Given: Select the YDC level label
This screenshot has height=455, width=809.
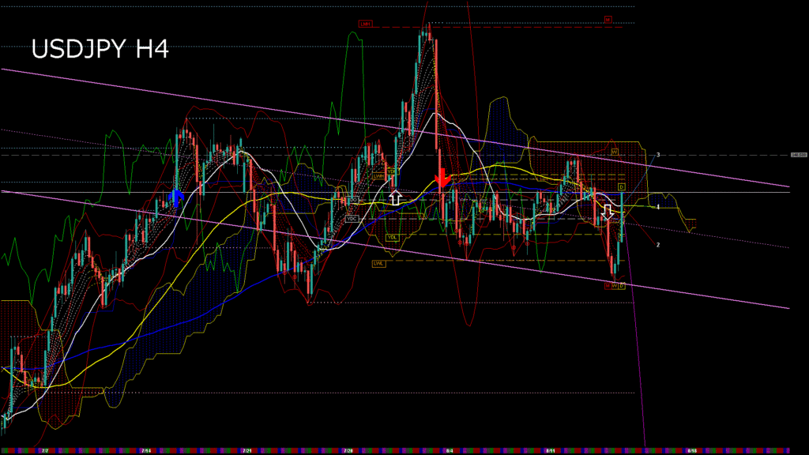Looking at the screenshot, I should 352,218.
